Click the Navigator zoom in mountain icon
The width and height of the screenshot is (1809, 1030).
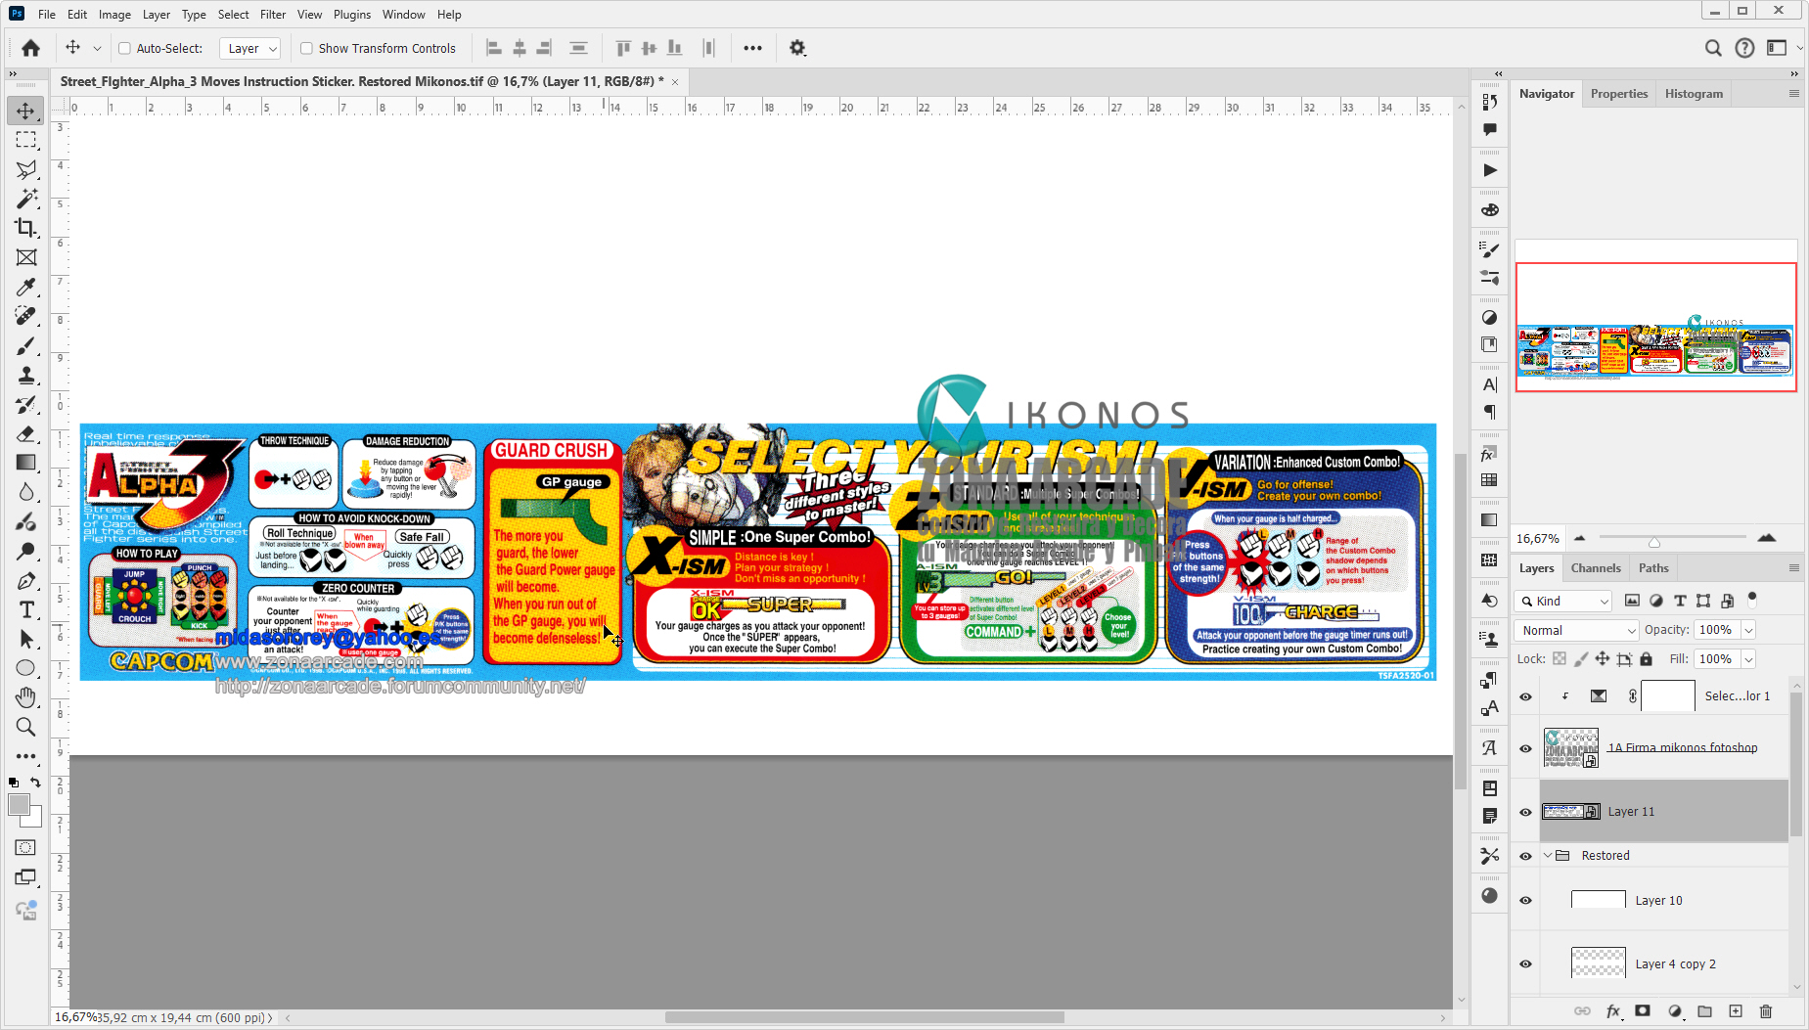pyautogui.click(x=1767, y=538)
